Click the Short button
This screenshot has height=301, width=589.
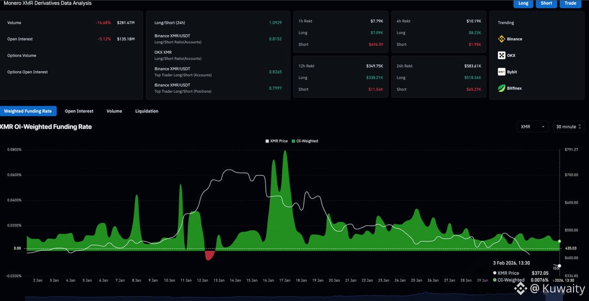pos(546,3)
